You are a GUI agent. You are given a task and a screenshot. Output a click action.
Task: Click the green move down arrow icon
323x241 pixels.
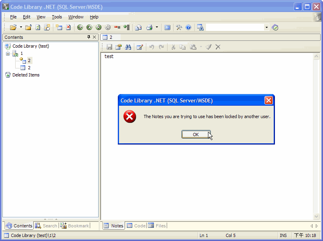point(89,27)
